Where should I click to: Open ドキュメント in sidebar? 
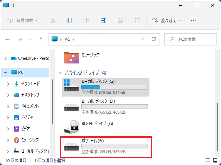pos(26,106)
